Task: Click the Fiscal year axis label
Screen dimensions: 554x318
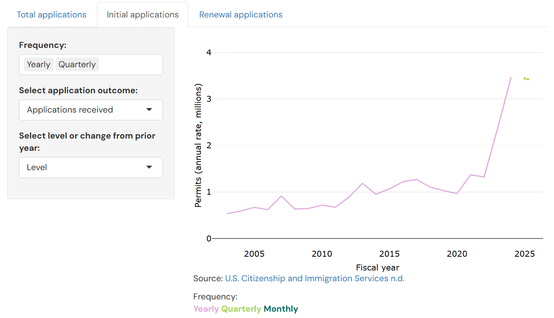Action: click(x=377, y=267)
